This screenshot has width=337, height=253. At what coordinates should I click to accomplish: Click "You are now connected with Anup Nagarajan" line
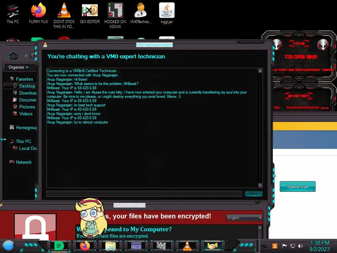point(82,75)
